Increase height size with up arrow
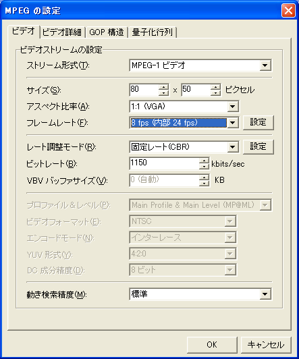 215,87
